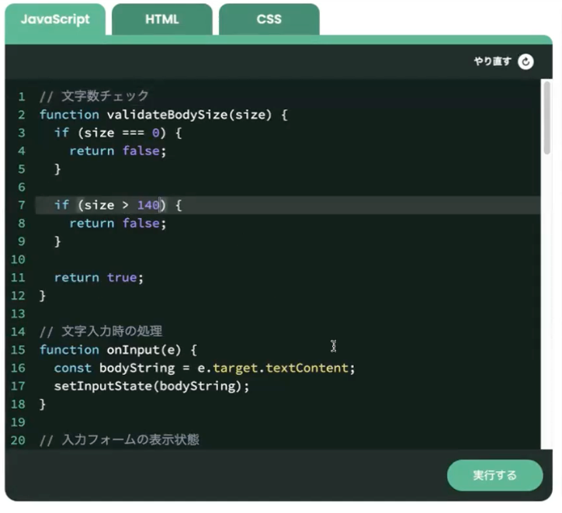Image resolution: width=562 pixels, height=513 pixels.
Task: Click the closing brace on line 9
Action: pos(57,241)
